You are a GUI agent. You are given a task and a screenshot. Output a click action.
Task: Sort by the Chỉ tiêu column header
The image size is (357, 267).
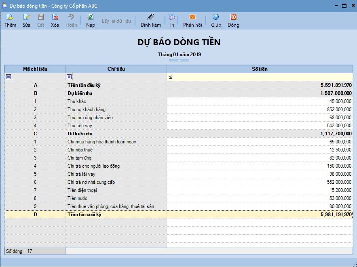[x=116, y=69]
